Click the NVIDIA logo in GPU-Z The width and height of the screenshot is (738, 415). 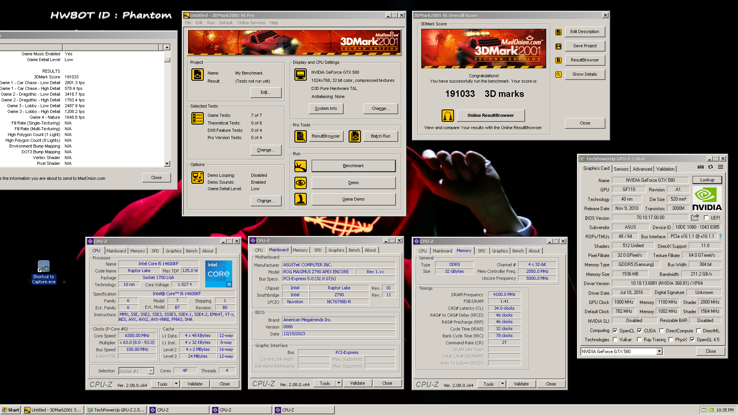click(x=707, y=198)
